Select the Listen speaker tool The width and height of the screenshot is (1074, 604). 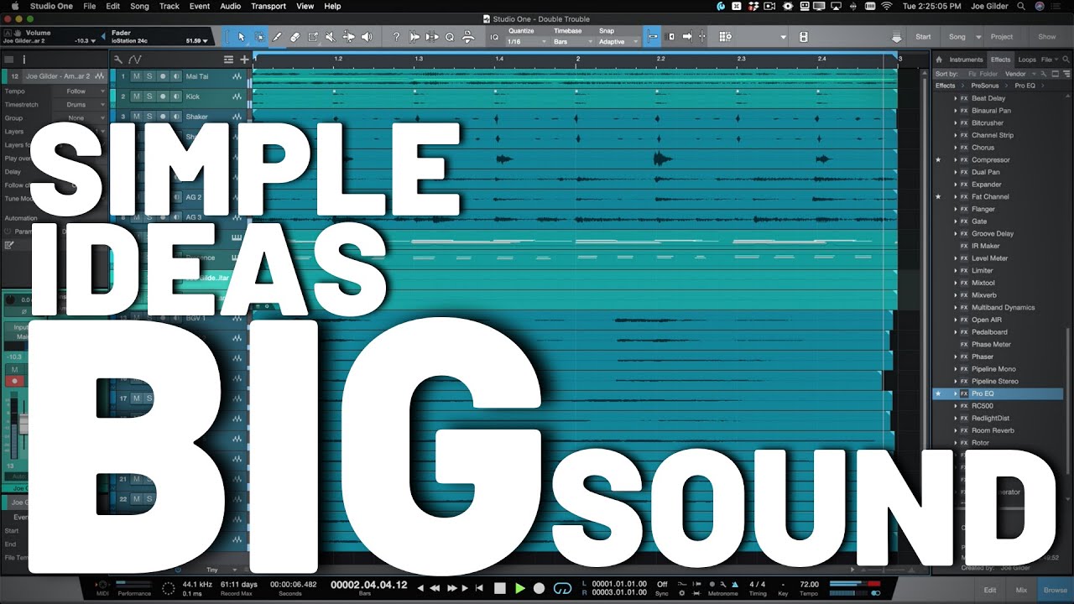[x=367, y=37]
